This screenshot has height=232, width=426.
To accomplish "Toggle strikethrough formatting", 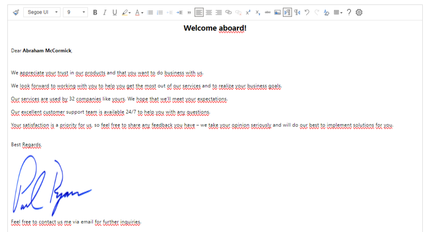I will (267, 12).
